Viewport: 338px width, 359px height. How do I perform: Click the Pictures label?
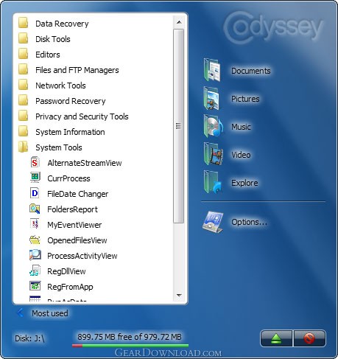(x=245, y=99)
